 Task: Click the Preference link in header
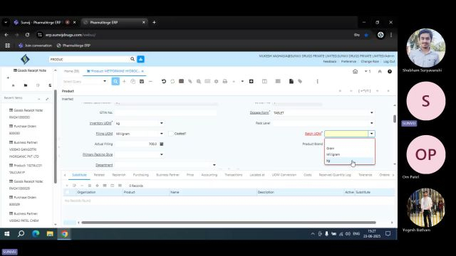348,62
